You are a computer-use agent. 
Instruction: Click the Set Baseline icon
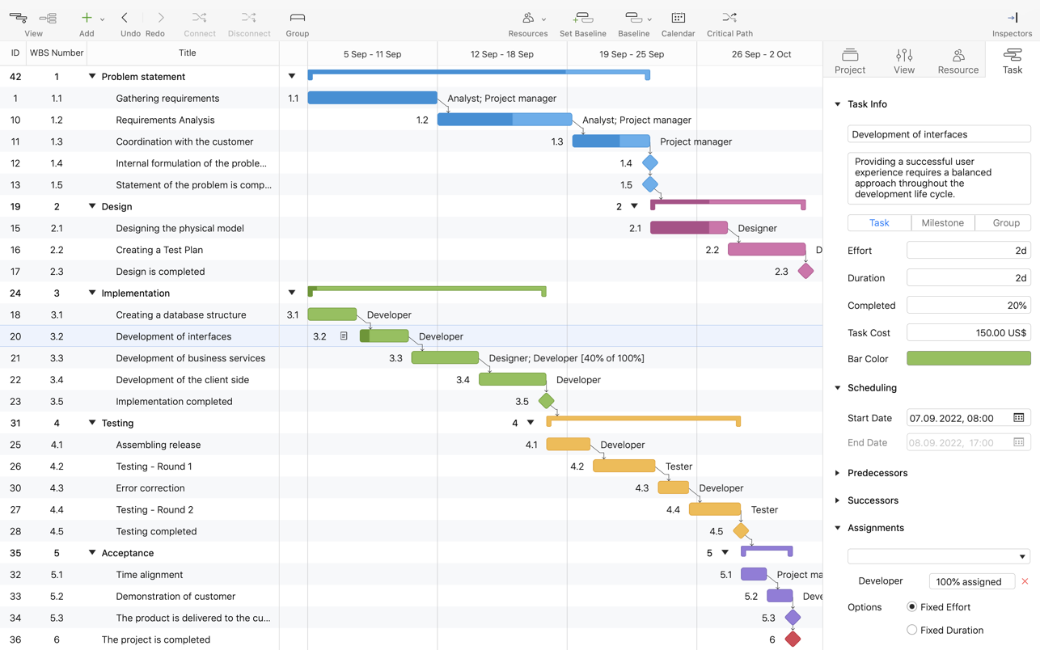click(582, 18)
